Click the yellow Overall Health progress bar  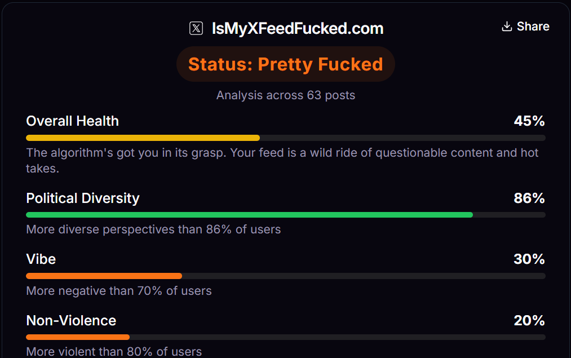tap(143, 138)
